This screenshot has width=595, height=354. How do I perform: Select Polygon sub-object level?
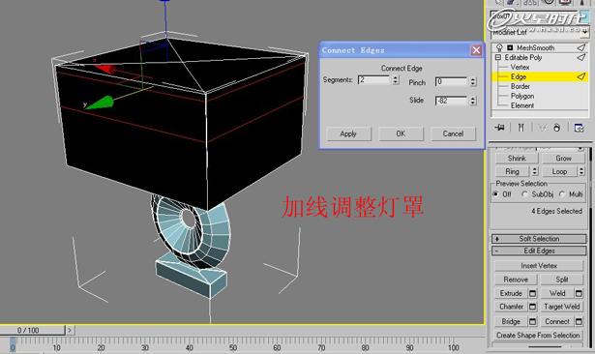522,96
